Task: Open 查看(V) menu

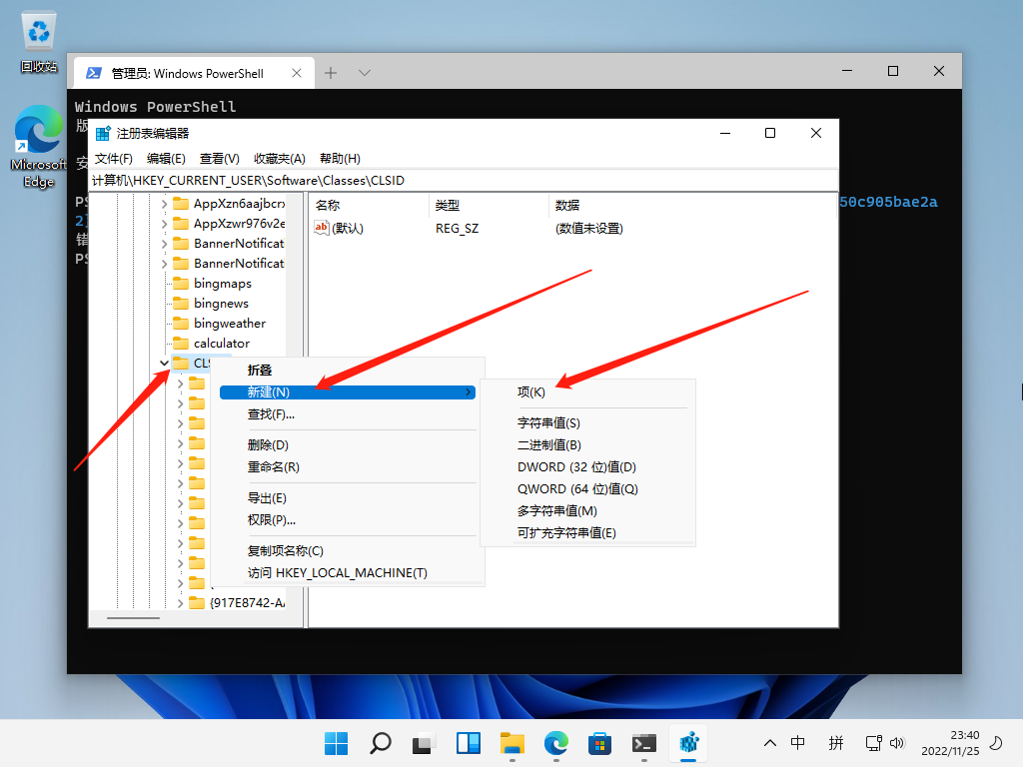Action: (219, 159)
